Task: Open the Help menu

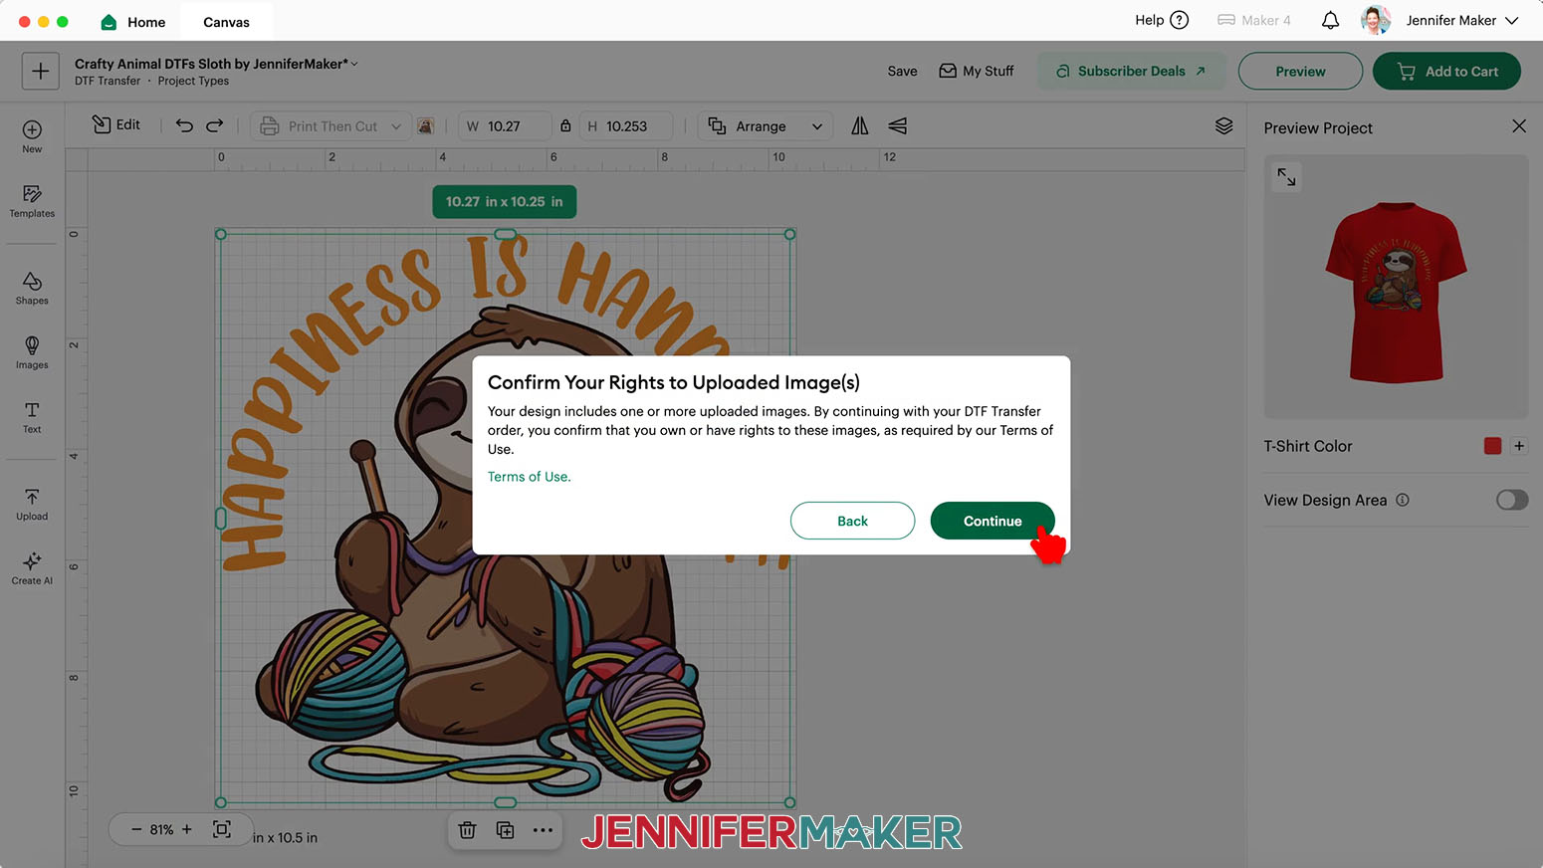Action: pyautogui.click(x=1162, y=20)
